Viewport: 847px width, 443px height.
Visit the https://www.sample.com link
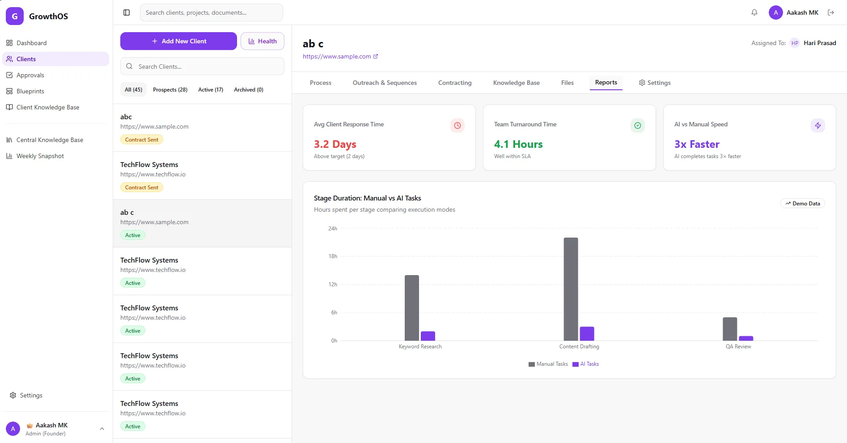(x=336, y=56)
